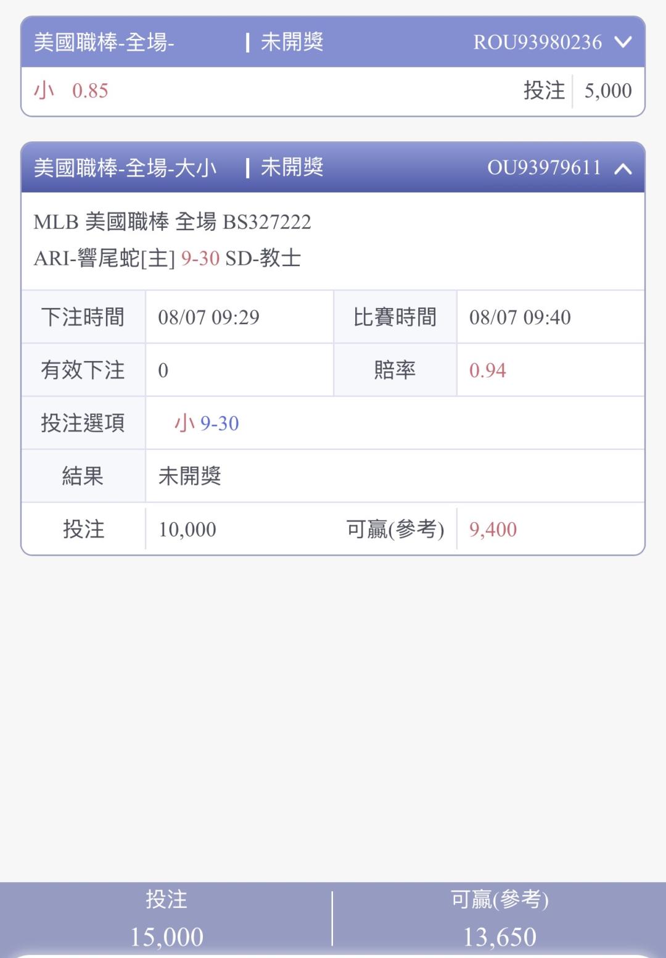Tap the 賠率 0.94 value
The height and width of the screenshot is (958, 666).
(x=487, y=370)
